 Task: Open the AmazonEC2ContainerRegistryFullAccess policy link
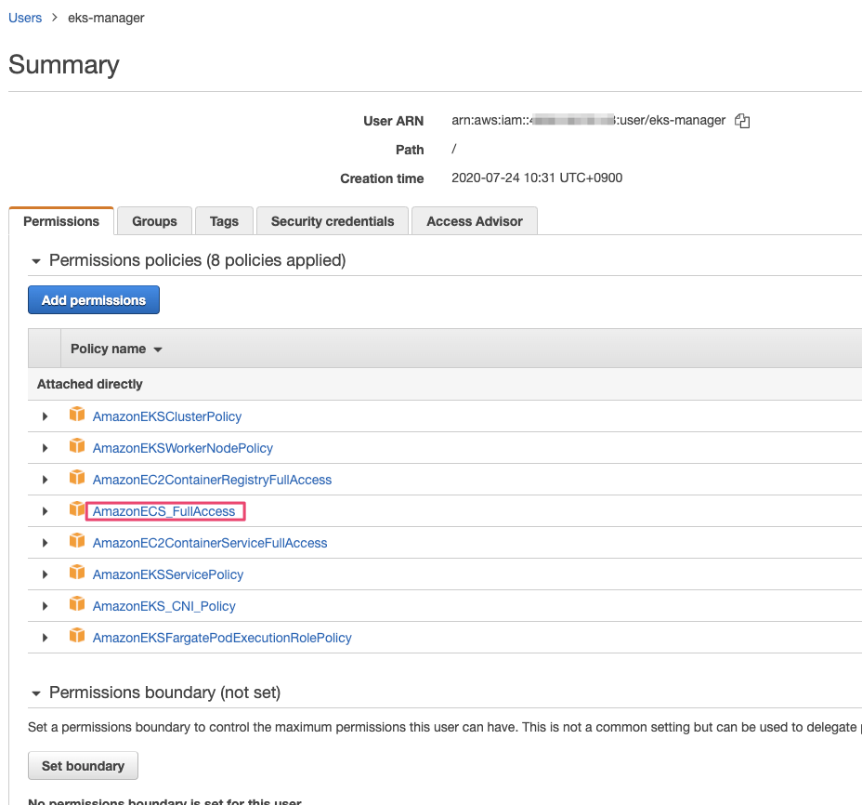coord(212,480)
